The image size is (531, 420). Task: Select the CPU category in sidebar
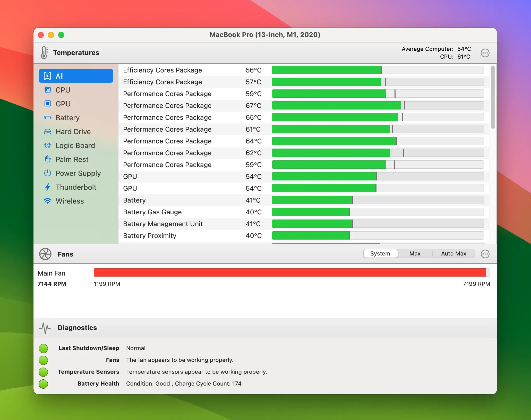76,90
